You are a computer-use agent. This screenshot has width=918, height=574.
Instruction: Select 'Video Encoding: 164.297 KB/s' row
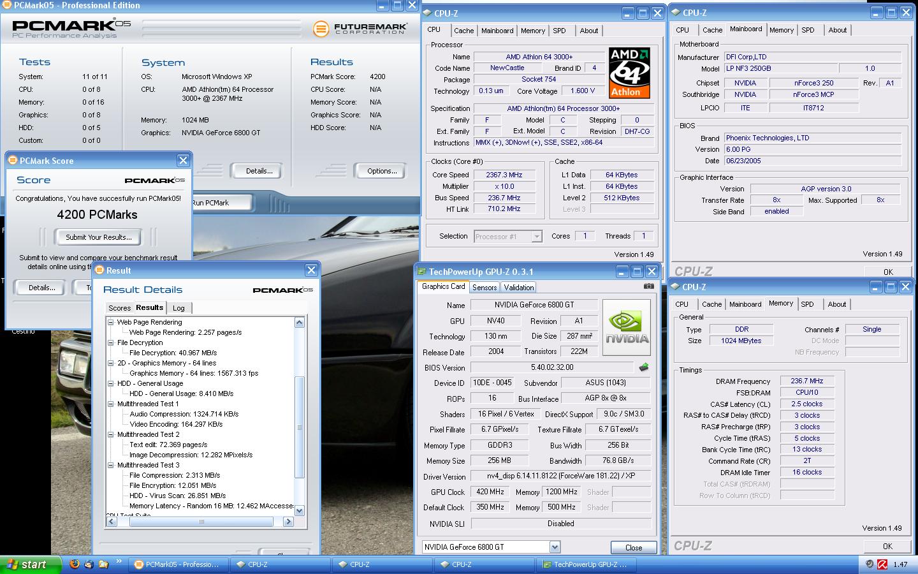click(176, 424)
